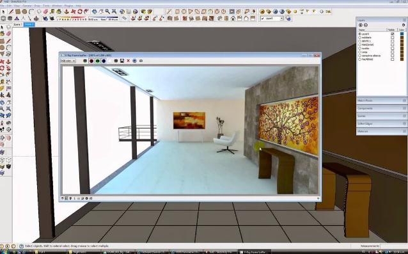This screenshot has height=254, width=408.
Task: Expand the Soften Edges panel
Action: pos(381,123)
